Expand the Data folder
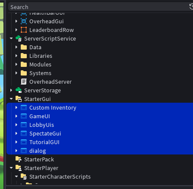Image resolution: width=193 pixels, height=189 pixels. pyautogui.click(x=16, y=47)
